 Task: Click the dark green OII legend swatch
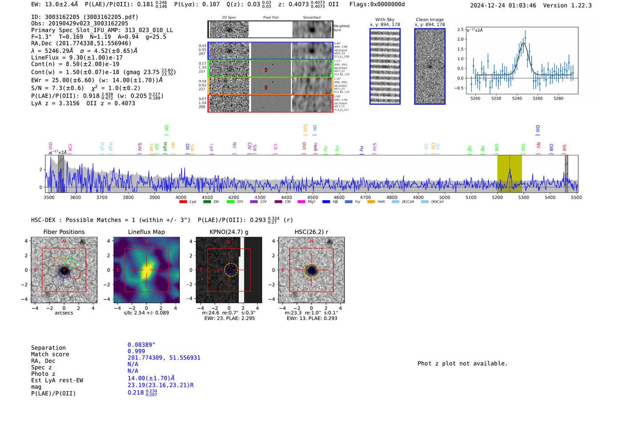coord(207,202)
